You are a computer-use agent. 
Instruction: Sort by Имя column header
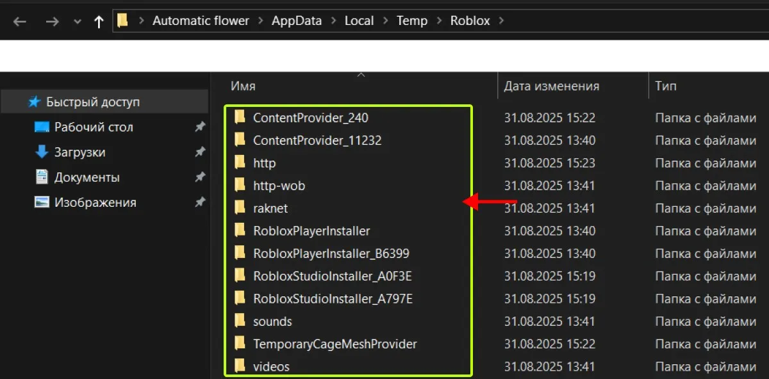pos(244,86)
